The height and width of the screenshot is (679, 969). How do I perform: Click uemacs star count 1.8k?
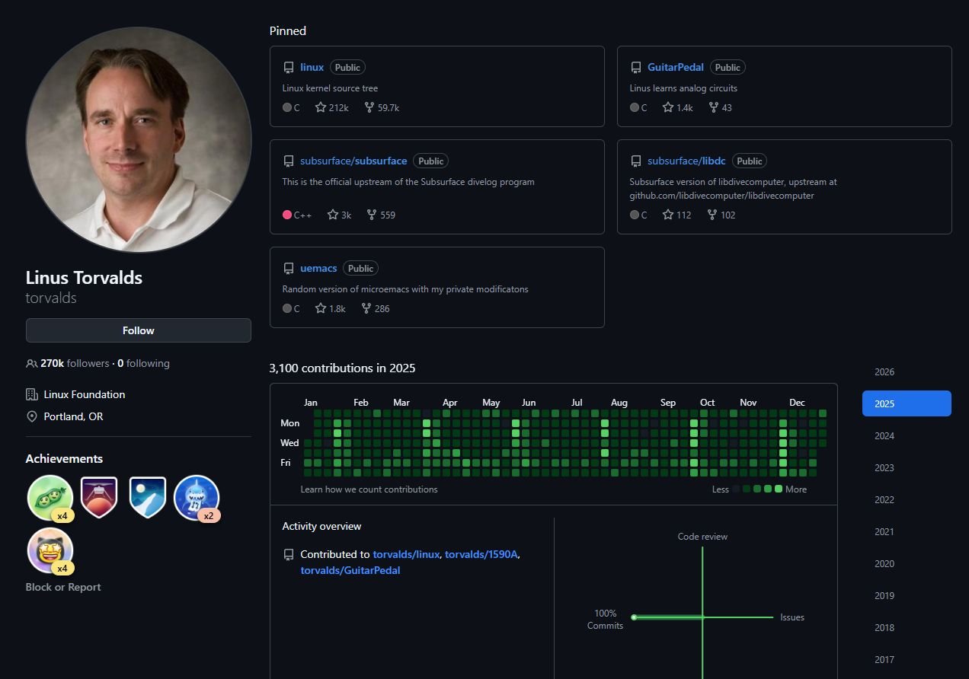pyautogui.click(x=331, y=308)
